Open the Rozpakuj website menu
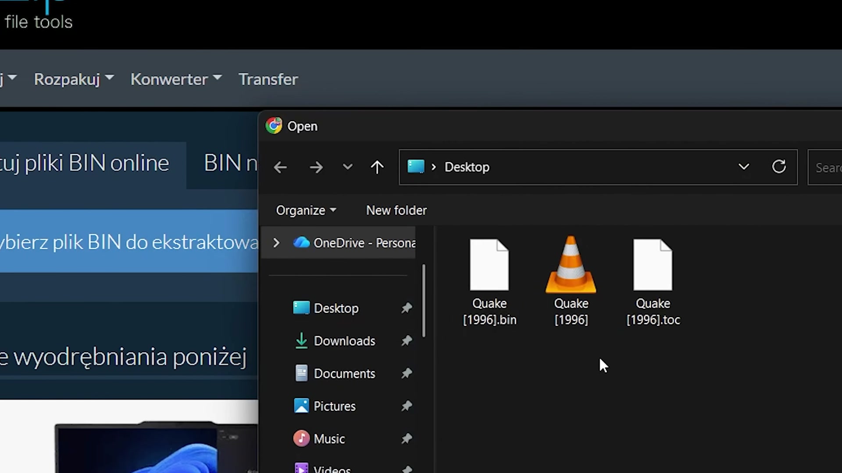Viewport: 842px width, 473px height. tap(73, 79)
